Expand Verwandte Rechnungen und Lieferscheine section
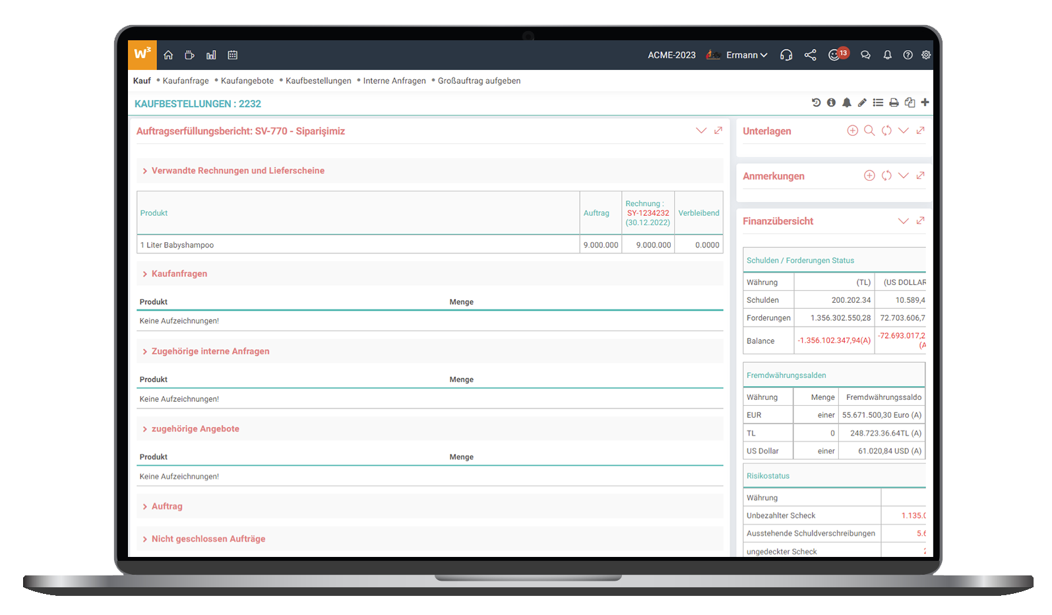This screenshot has height=615, width=1052. pyautogui.click(x=237, y=171)
